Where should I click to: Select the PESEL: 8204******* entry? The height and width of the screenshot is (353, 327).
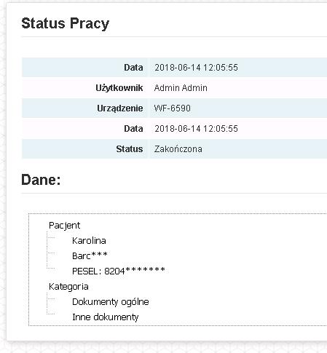coord(119,271)
